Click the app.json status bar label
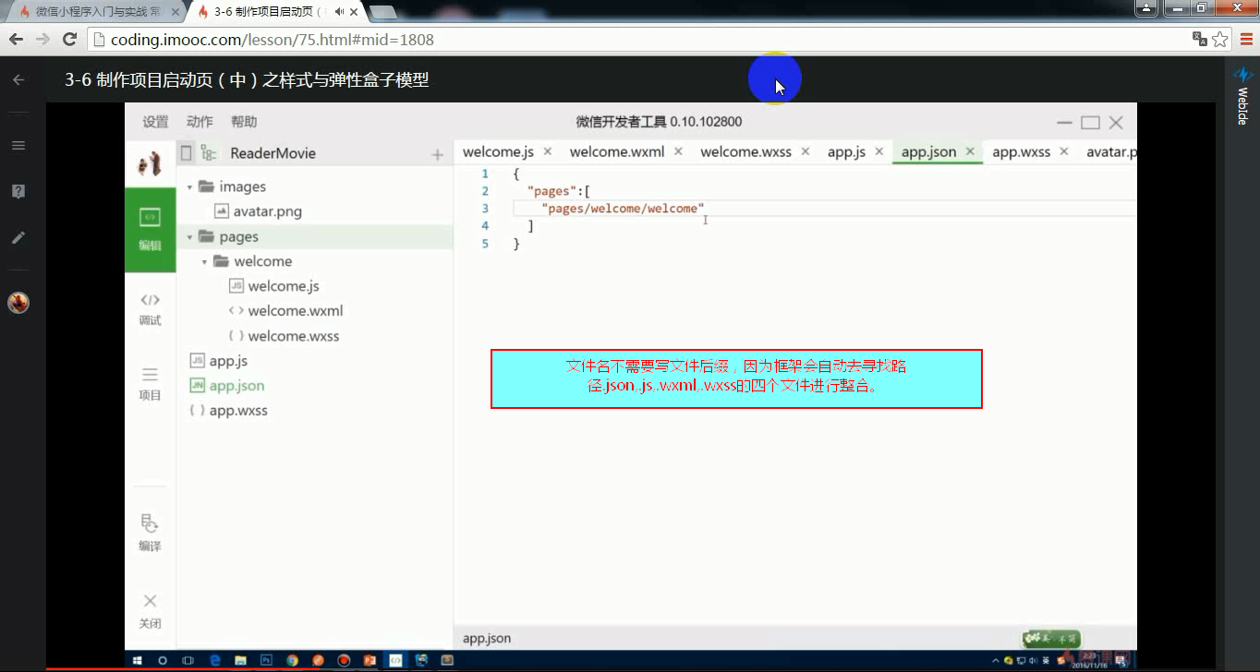 coord(487,638)
